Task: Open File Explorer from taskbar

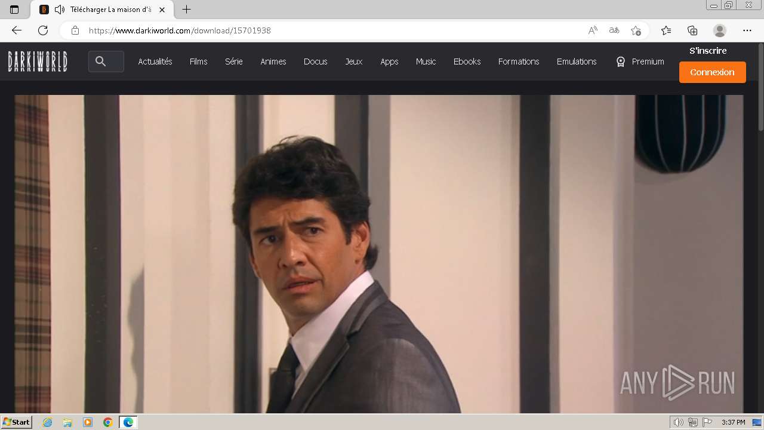Action: pyautogui.click(x=67, y=422)
